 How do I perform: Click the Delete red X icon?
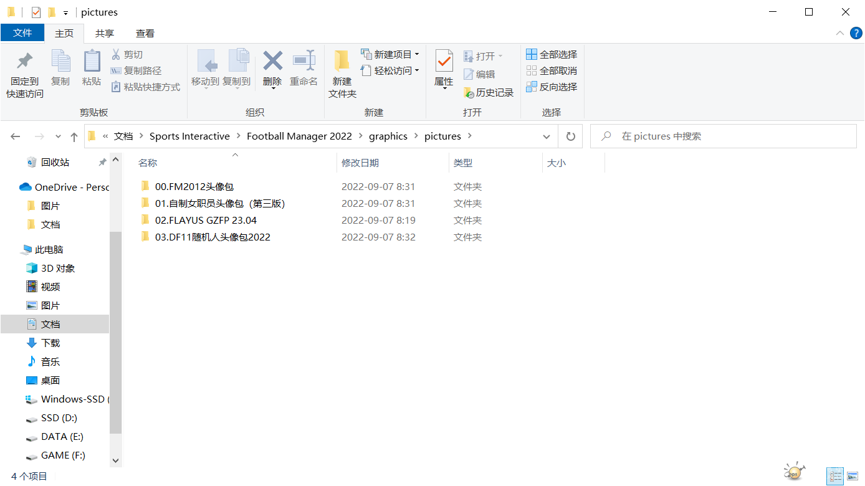click(x=272, y=62)
